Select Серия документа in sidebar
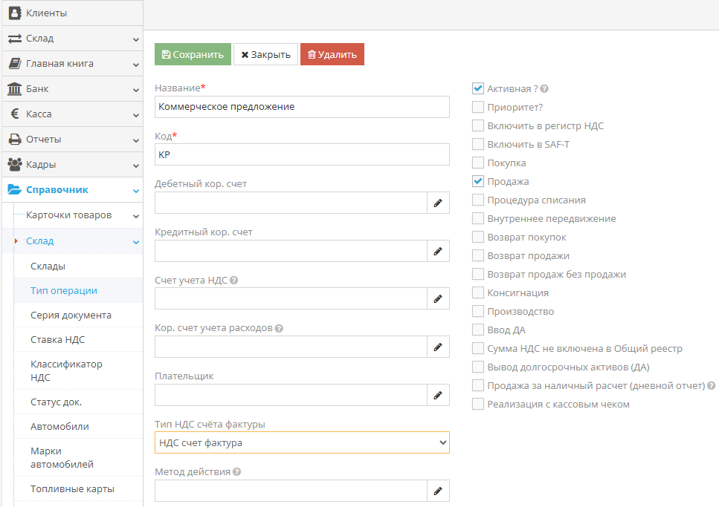This screenshot has height=507, width=719. pos(71,315)
